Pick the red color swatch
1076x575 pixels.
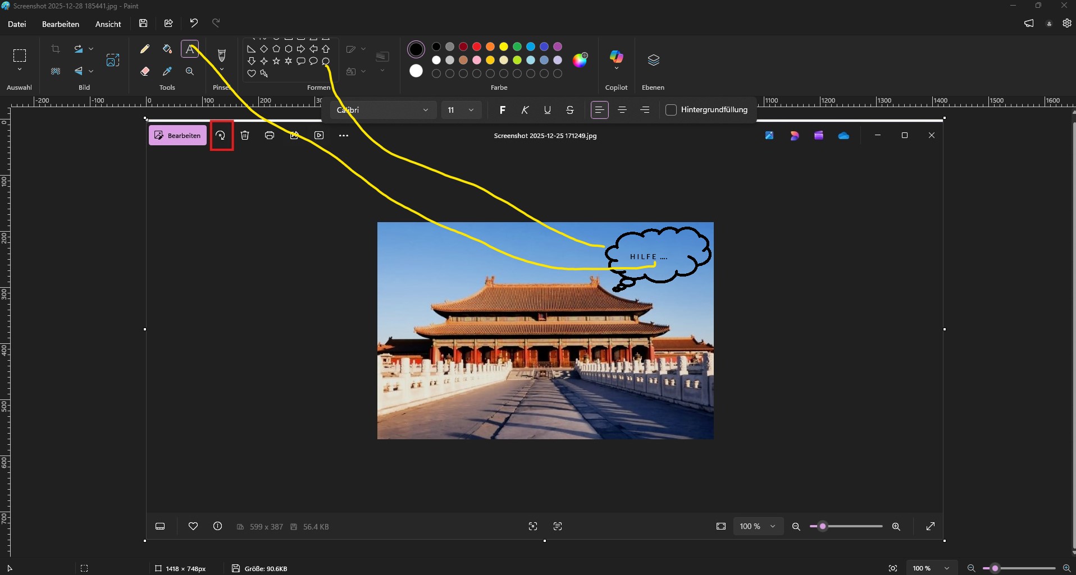(x=477, y=47)
